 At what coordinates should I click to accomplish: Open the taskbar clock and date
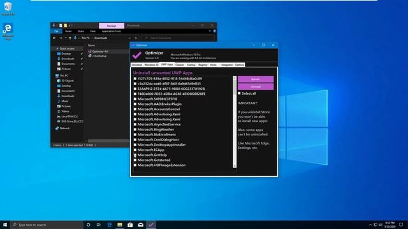point(390,225)
